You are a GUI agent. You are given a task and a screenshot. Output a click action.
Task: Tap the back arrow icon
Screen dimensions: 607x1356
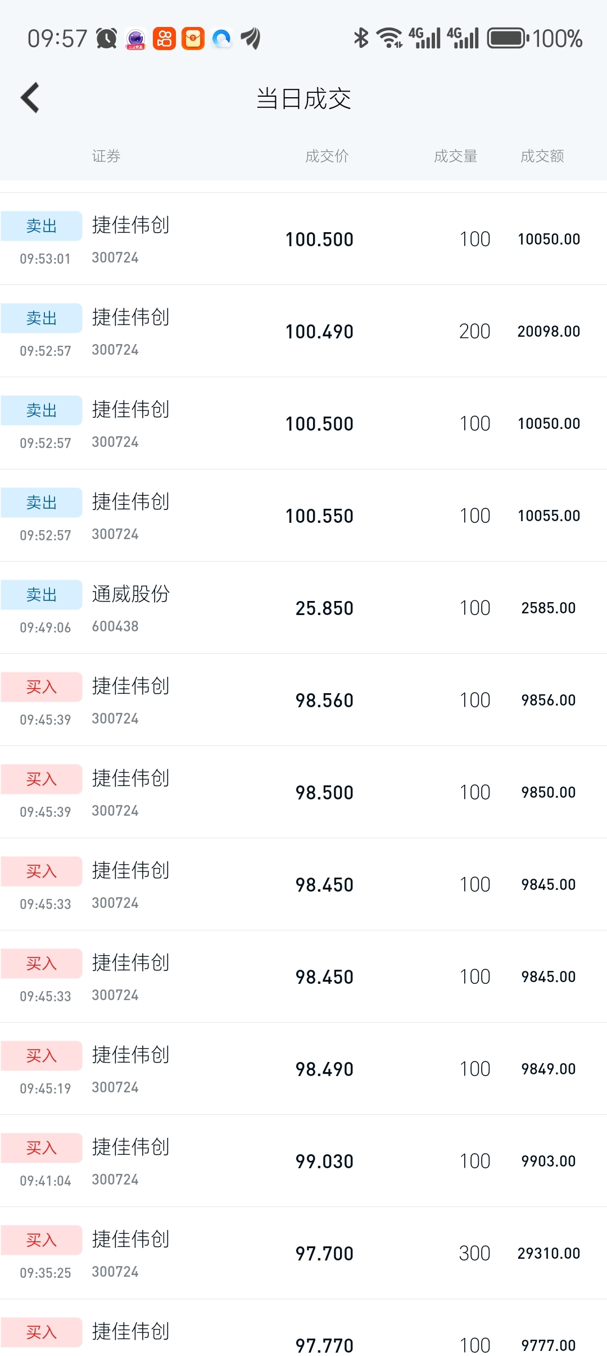point(30,98)
